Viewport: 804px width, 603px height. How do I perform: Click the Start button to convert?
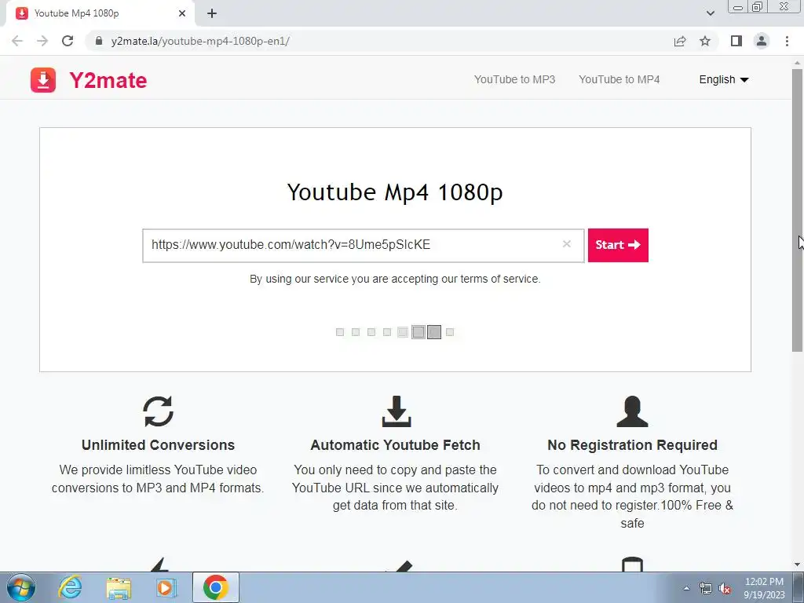[618, 245]
